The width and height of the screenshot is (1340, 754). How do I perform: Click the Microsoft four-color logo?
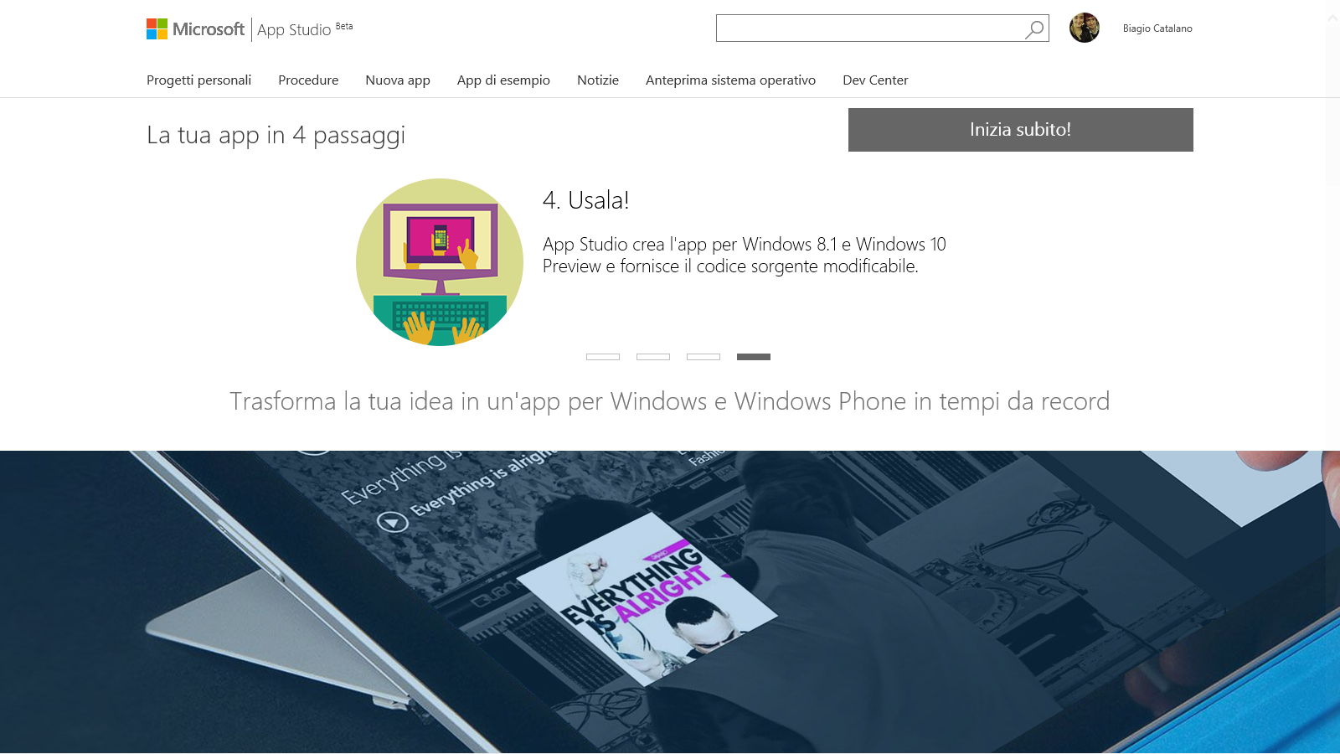click(x=157, y=29)
